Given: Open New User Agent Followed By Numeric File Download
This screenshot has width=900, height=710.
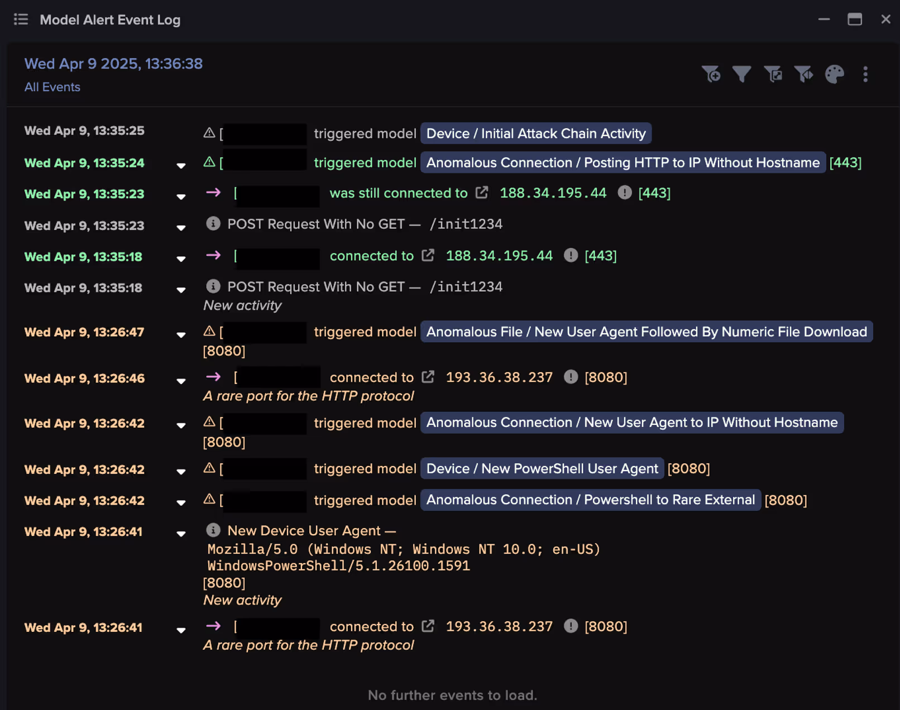Looking at the screenshot, I should 647,332.
